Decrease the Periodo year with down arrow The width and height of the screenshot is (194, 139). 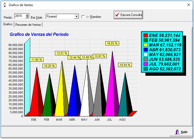pos(27,18)
